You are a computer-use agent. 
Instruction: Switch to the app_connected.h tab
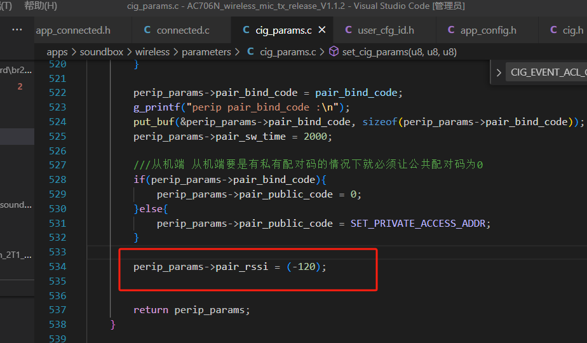tap(73, 30)
